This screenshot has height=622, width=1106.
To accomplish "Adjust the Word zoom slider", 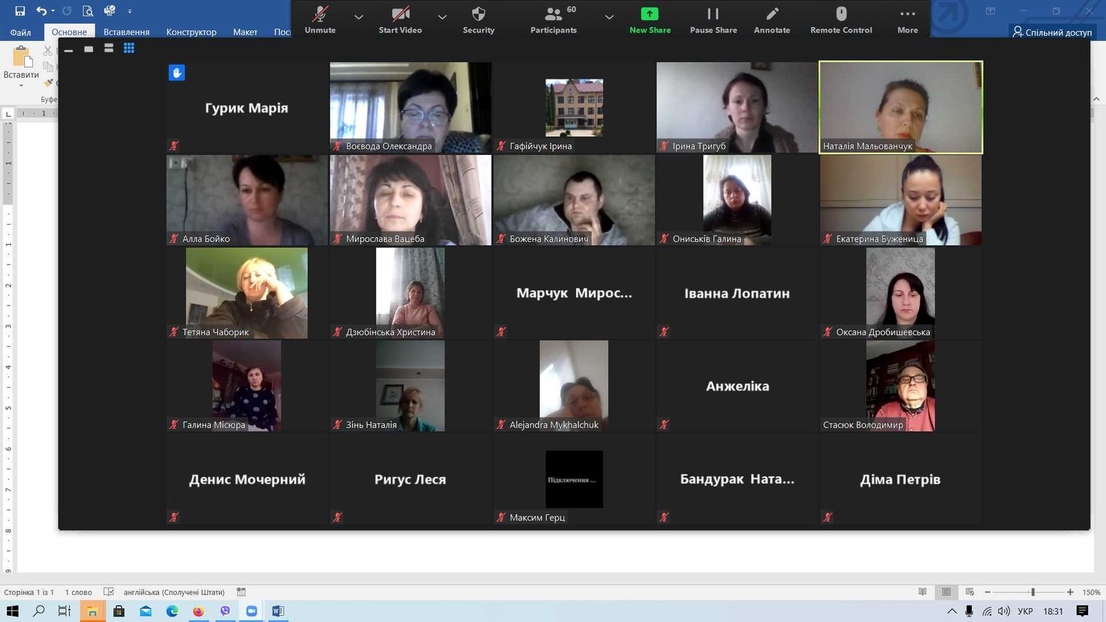I will 1033,592.
